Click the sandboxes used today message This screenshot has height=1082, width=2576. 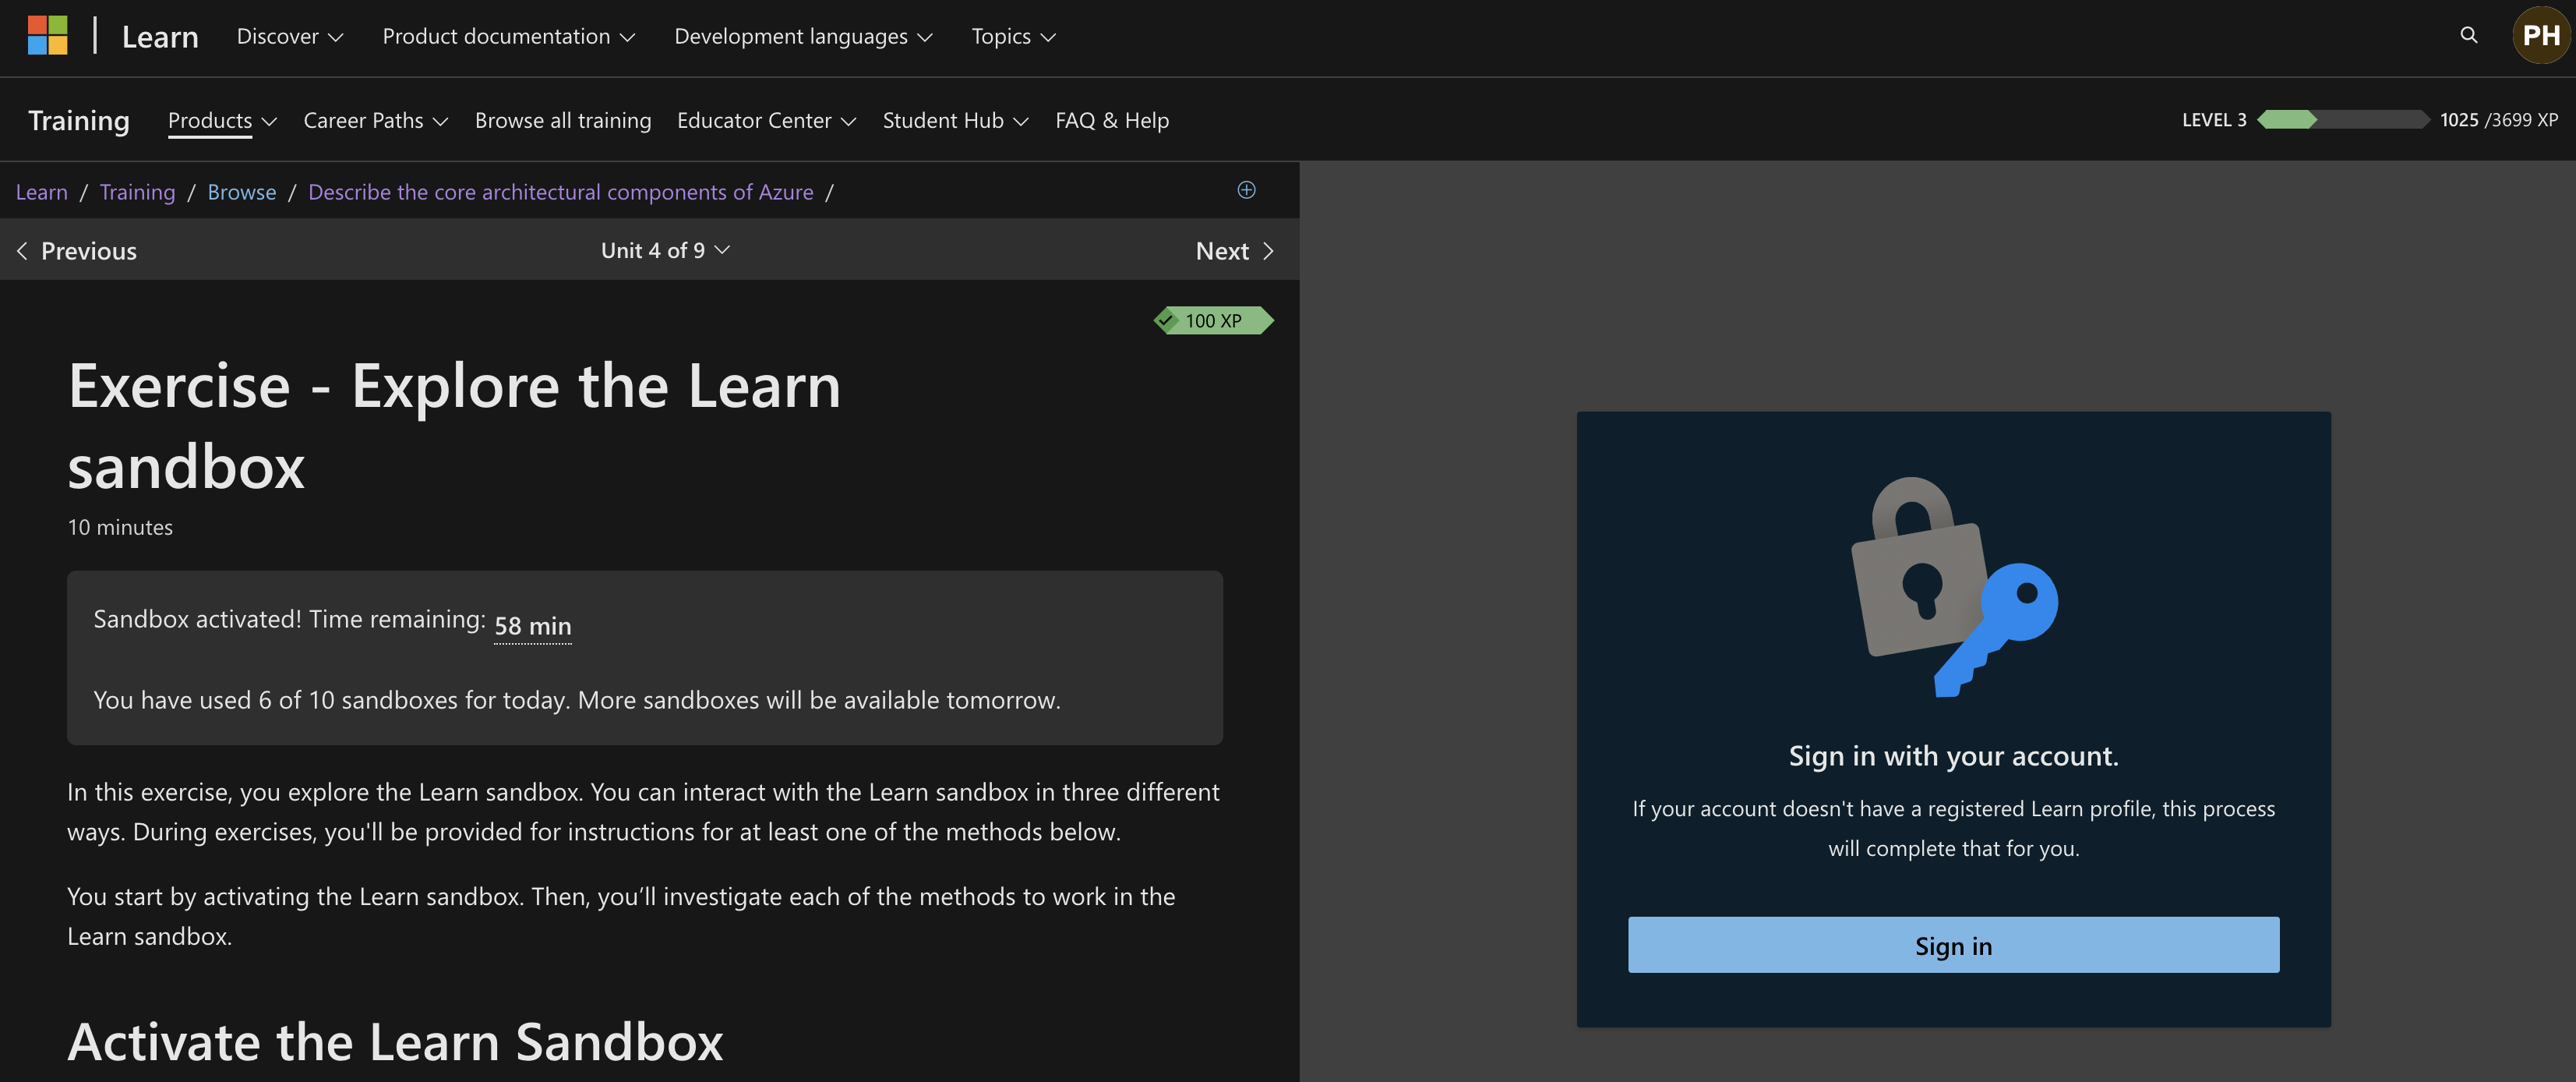click(x=577, y=700)
